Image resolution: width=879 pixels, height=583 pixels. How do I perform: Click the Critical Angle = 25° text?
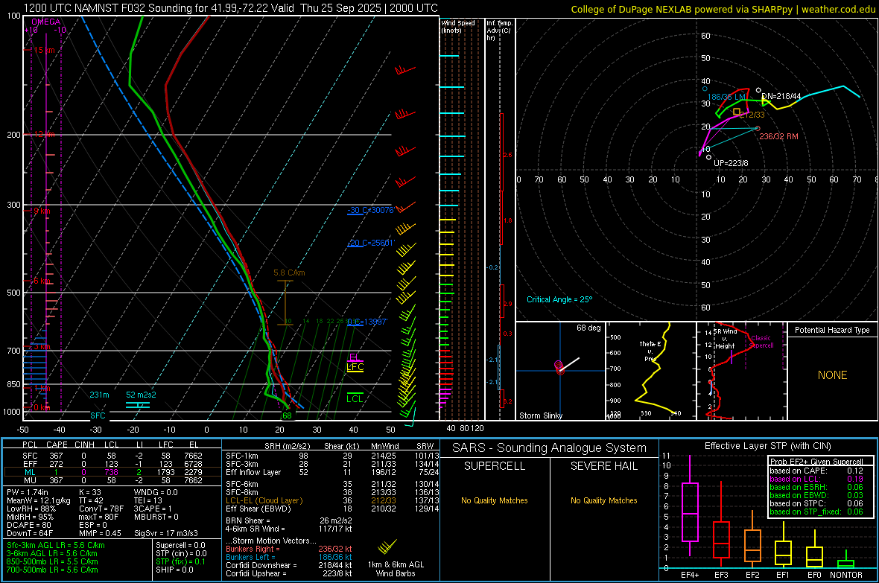pyautogui.click(x=559, y=299)
